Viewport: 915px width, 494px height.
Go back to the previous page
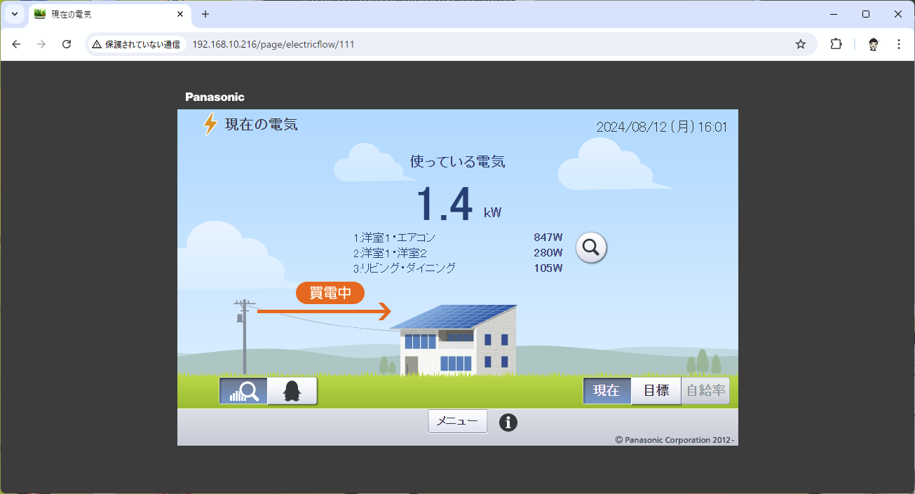coord(17,44)
